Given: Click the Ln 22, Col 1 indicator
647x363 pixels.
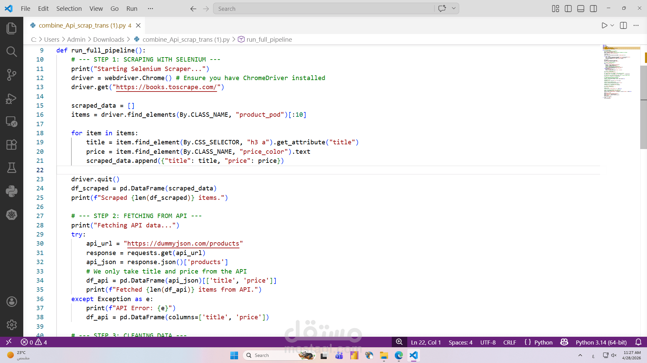Looking at the screenshot, I should 426,342.
